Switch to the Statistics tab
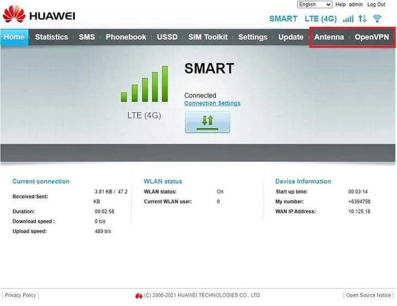 pos(51,37)
